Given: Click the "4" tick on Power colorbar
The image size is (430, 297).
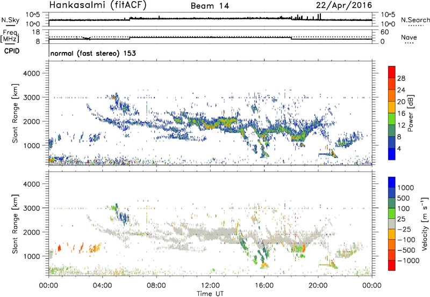Looking at the screenshot, I should click(x=399, y=148).
